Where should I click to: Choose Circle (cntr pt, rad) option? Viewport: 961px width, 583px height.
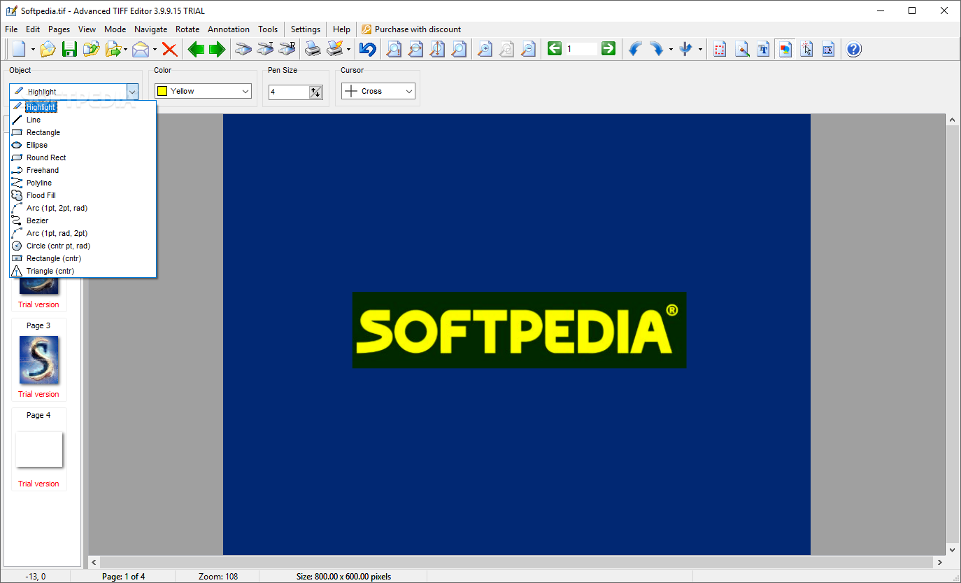(x=83, y=246)
